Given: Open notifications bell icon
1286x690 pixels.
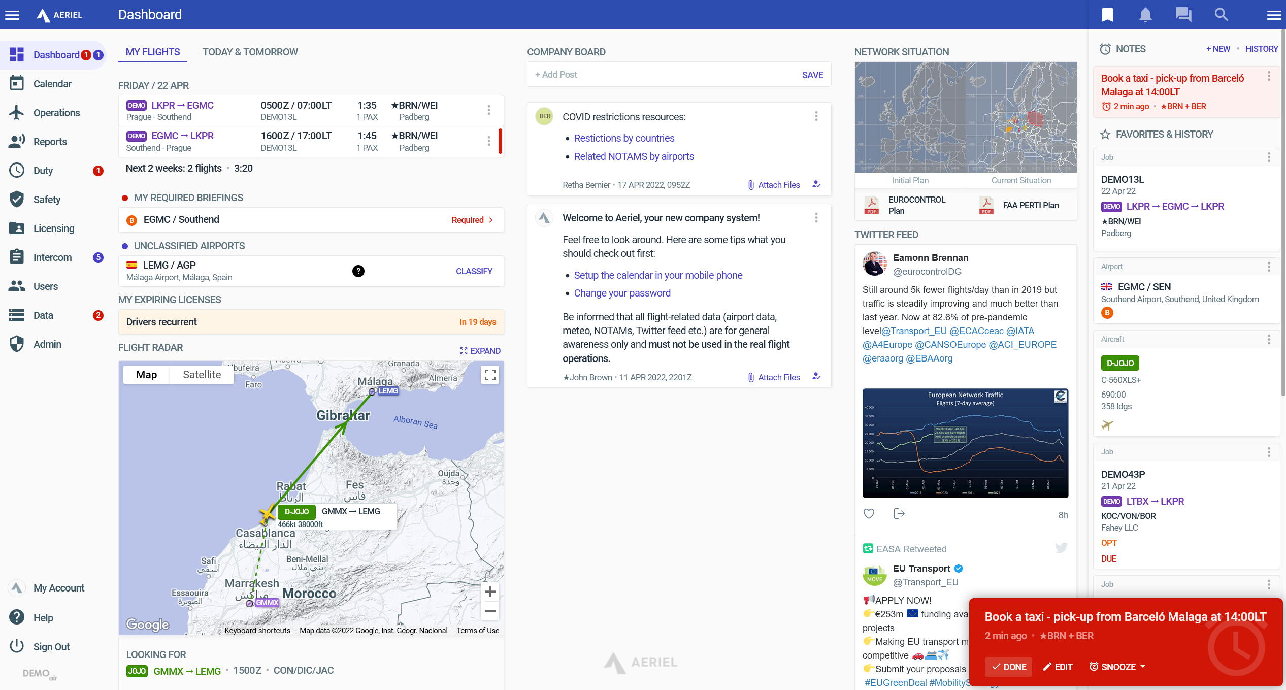Looking at the screenshot, I should [1145, 15].
